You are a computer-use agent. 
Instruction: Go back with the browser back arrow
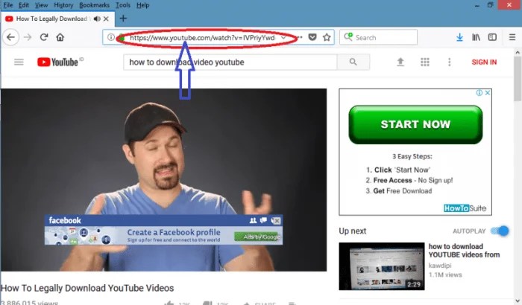click(x=10, y=37)
